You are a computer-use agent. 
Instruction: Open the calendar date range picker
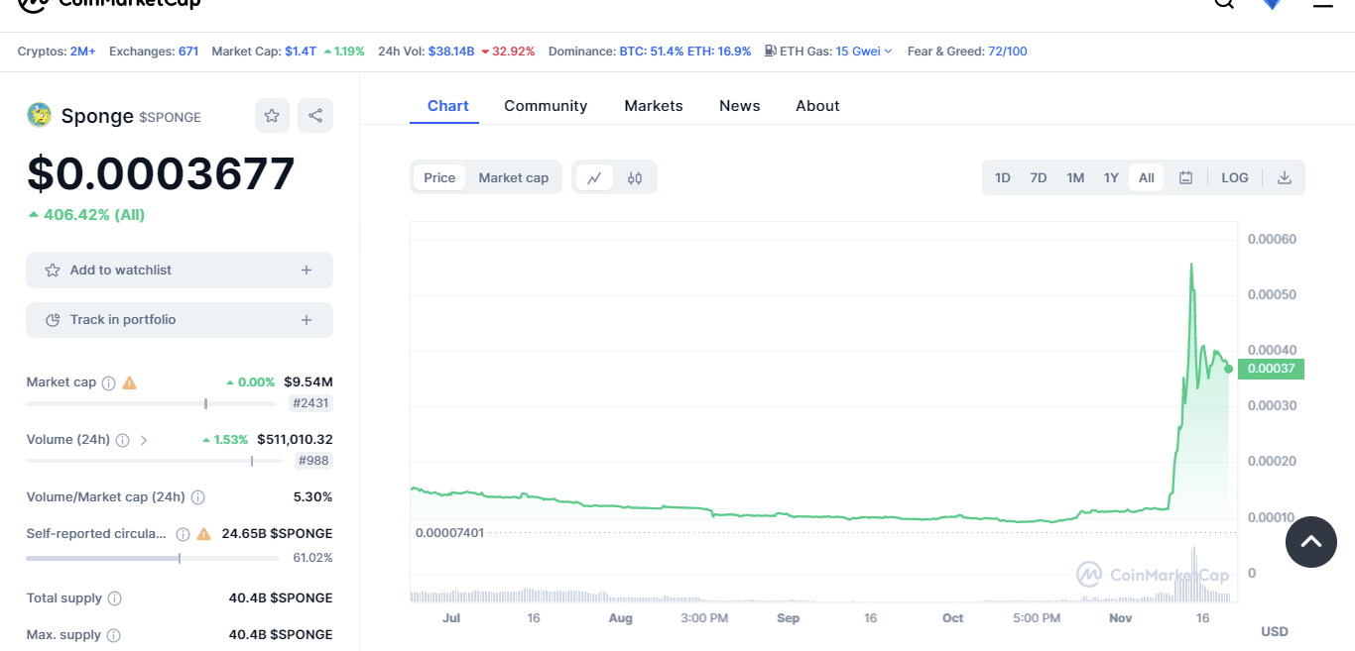click(1185, 178)
